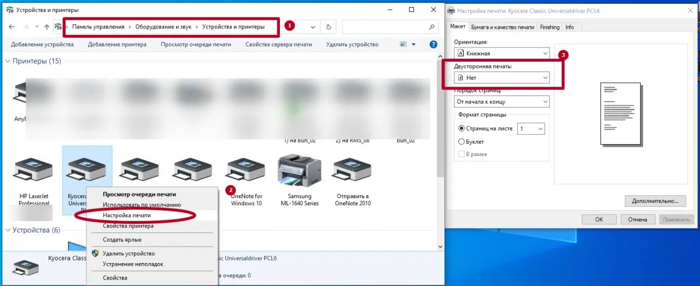Open the Ориентация dropdown

point(502,53)
